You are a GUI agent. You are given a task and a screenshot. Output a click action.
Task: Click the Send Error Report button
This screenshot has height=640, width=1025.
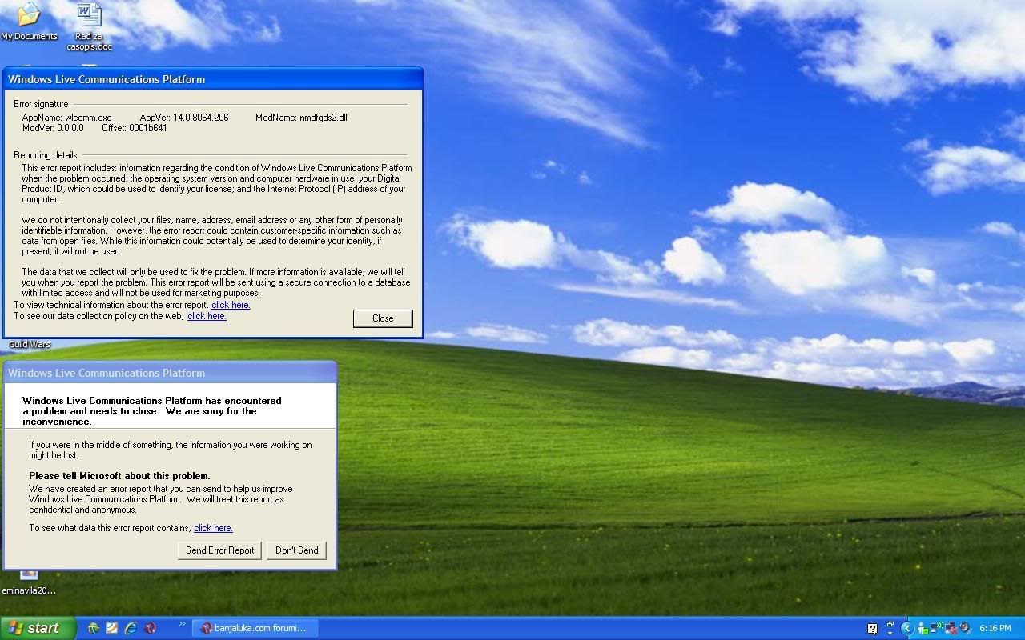219,550
